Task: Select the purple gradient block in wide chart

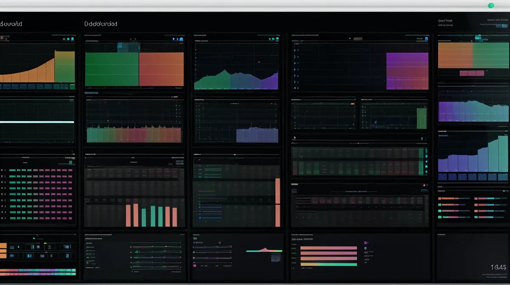Action: coord(407,71)
